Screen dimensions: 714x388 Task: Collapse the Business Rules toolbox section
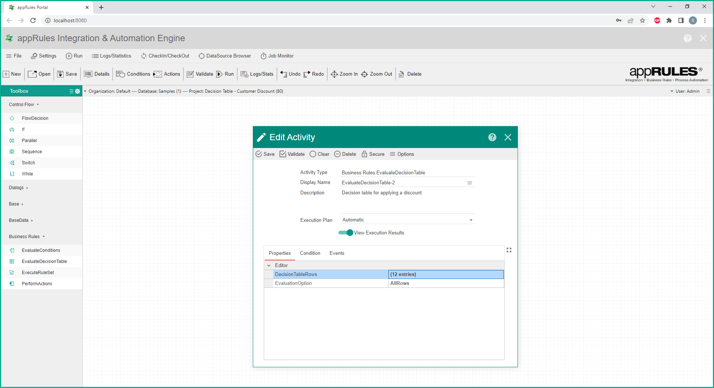tap(27, 237)
